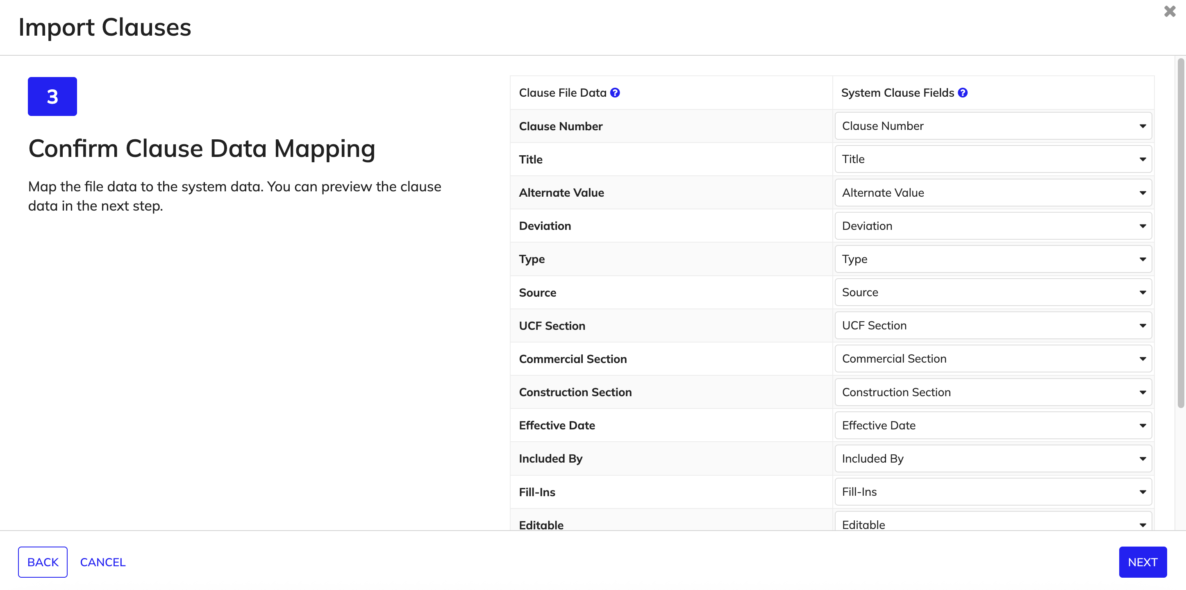Click the 'Alternate Value' file data label
The image size is (1186, 590).
point(561,193)
